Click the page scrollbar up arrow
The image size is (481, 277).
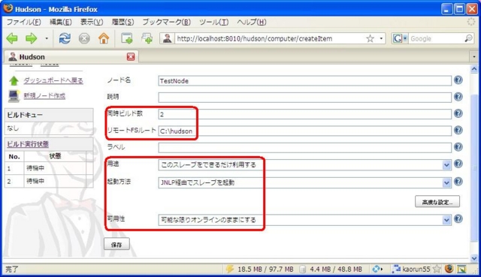(474, 69)
